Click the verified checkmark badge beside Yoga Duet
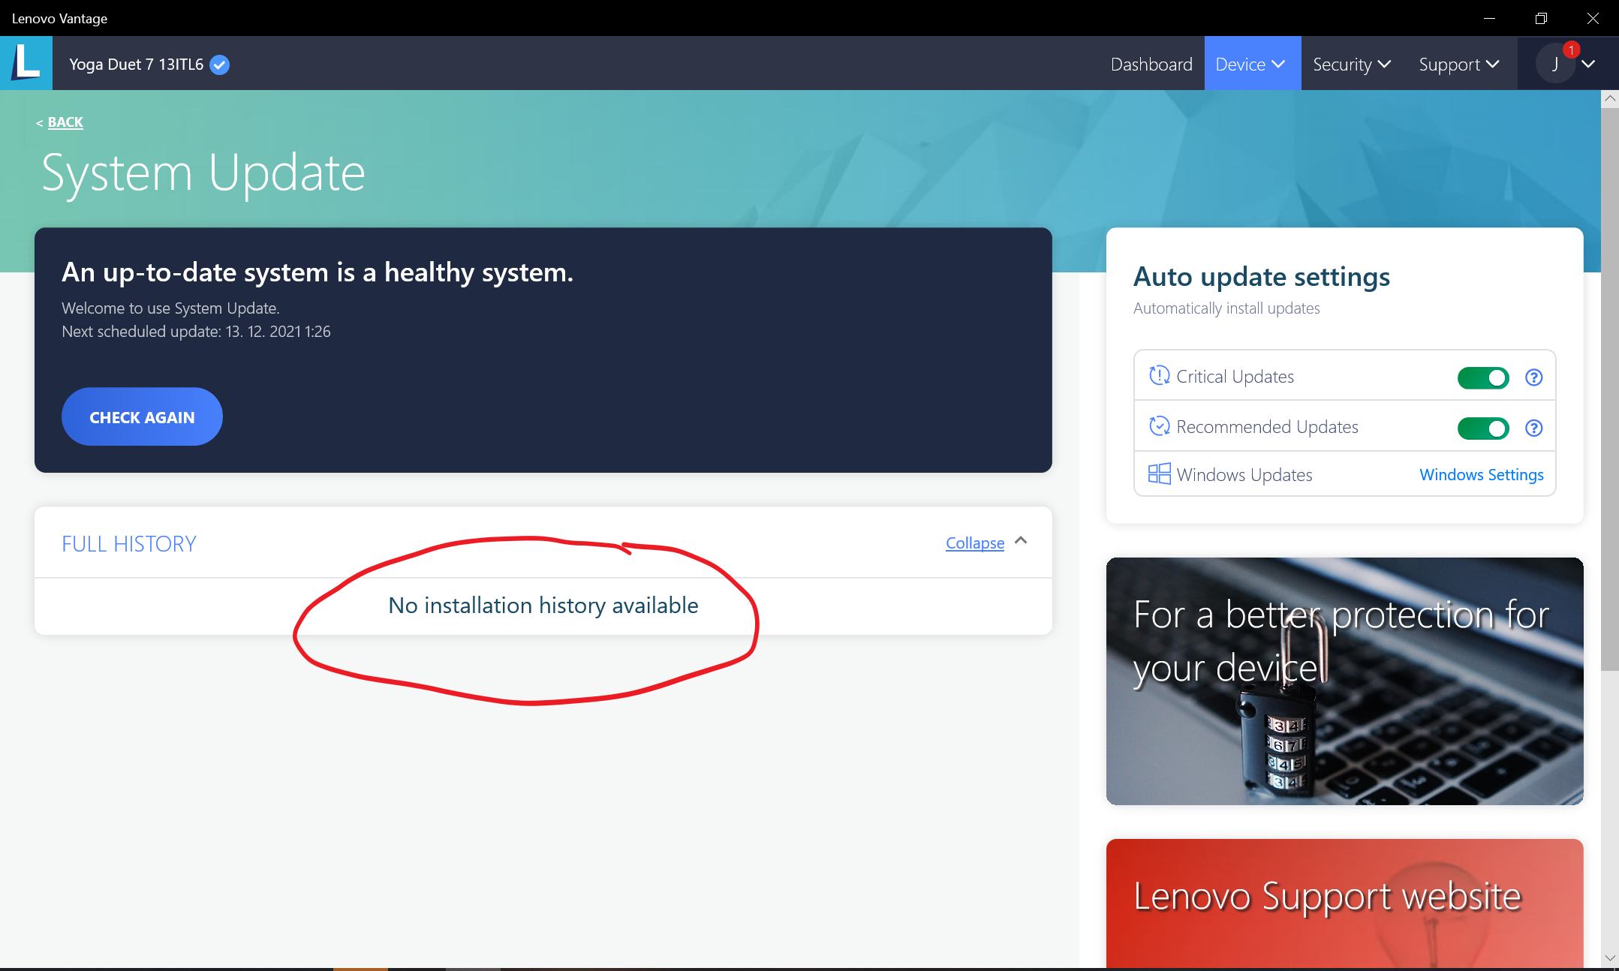The width and height of the screenshot is (1619, 971). (219, 65)
